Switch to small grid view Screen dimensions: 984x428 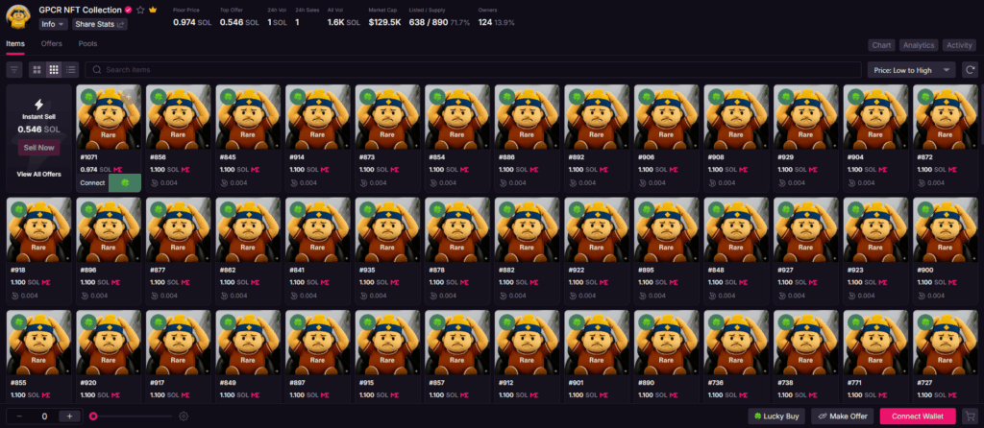click(x=54, y=70)
